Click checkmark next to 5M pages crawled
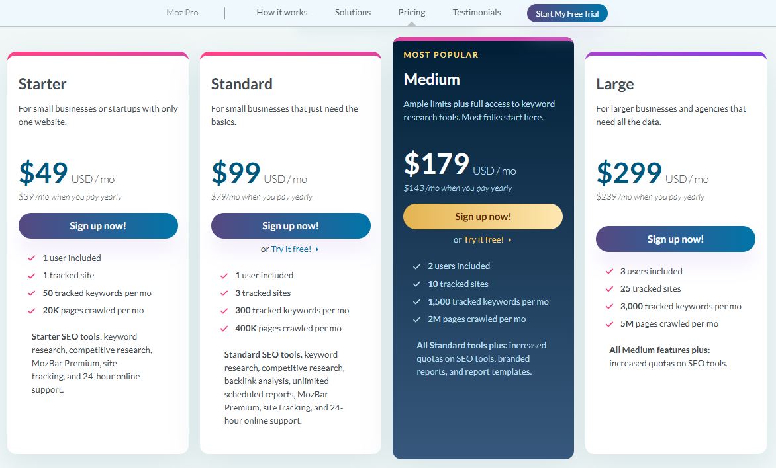The width and height of the screenshot is (776, 468). point(609,324)
